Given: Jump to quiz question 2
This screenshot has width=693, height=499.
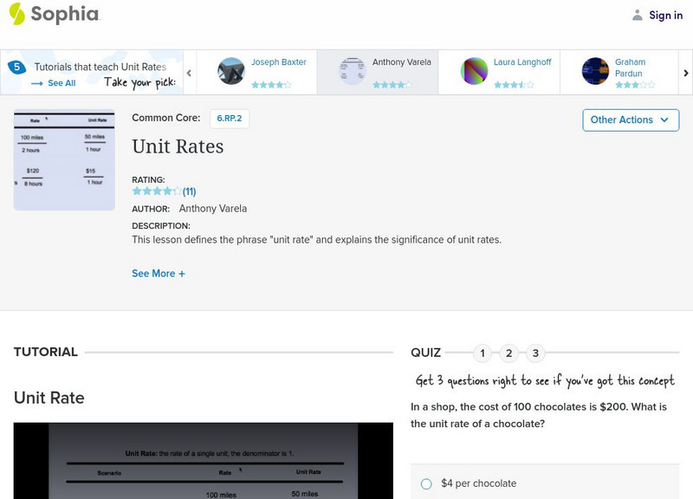Looking at the screenshot, I should [509, 353].
